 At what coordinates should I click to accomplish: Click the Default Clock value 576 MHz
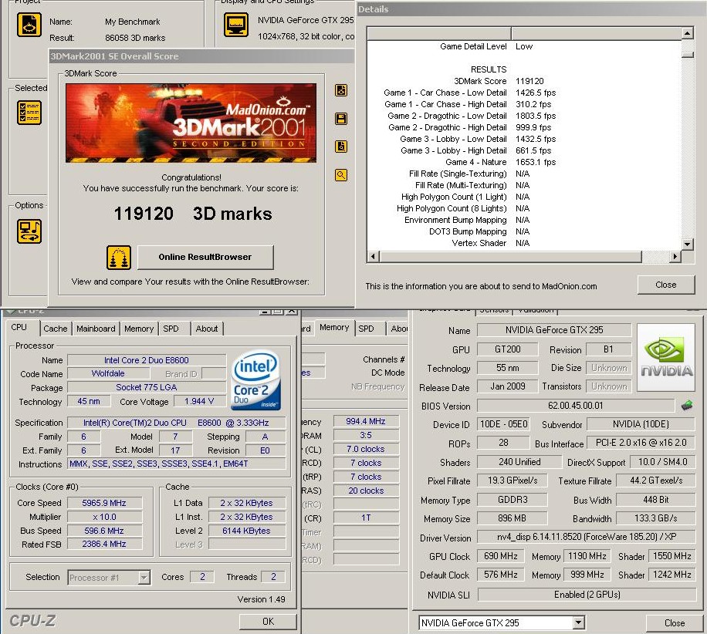pos(501,575)
